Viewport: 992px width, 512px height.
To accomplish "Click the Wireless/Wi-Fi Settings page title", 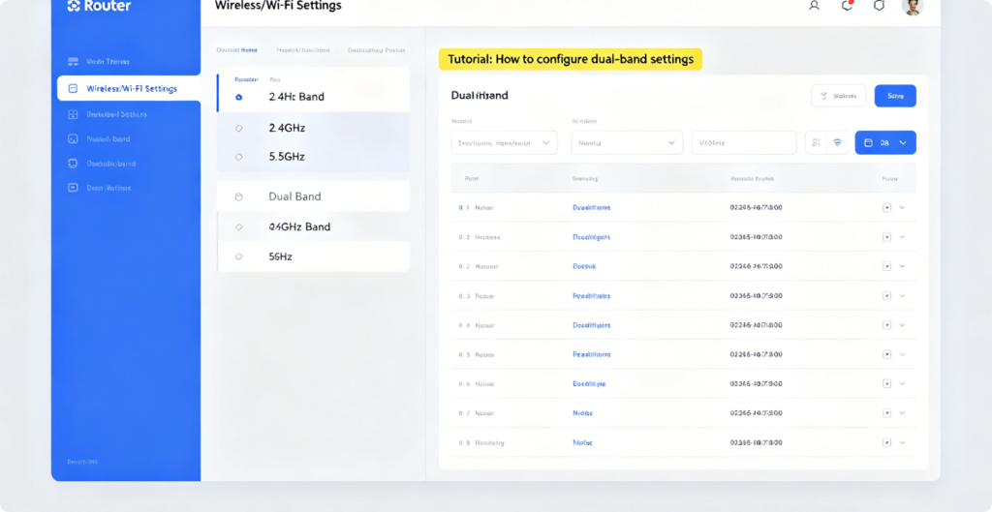I will click(x=278, y=6).
